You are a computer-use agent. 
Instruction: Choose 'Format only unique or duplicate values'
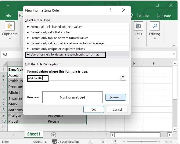(x=61, y=49)
